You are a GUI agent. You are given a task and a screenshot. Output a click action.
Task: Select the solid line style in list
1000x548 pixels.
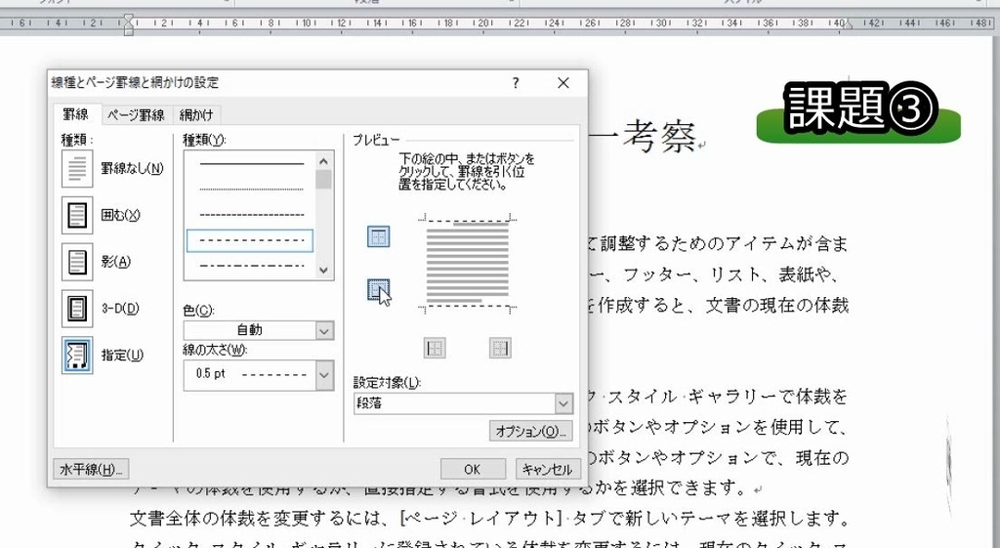pos(251,164)
